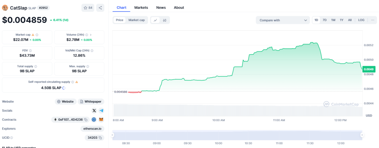Click the volume bars area under chart
This screenshot has height=148, width=379.
pyautogui.click(x=238, y=110)
